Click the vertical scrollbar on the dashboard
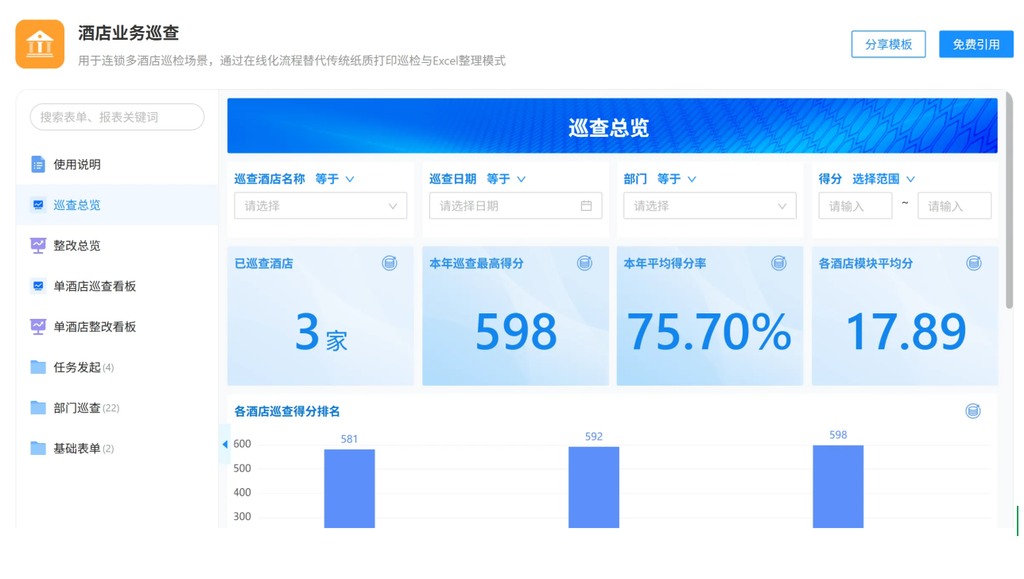 1009,200
